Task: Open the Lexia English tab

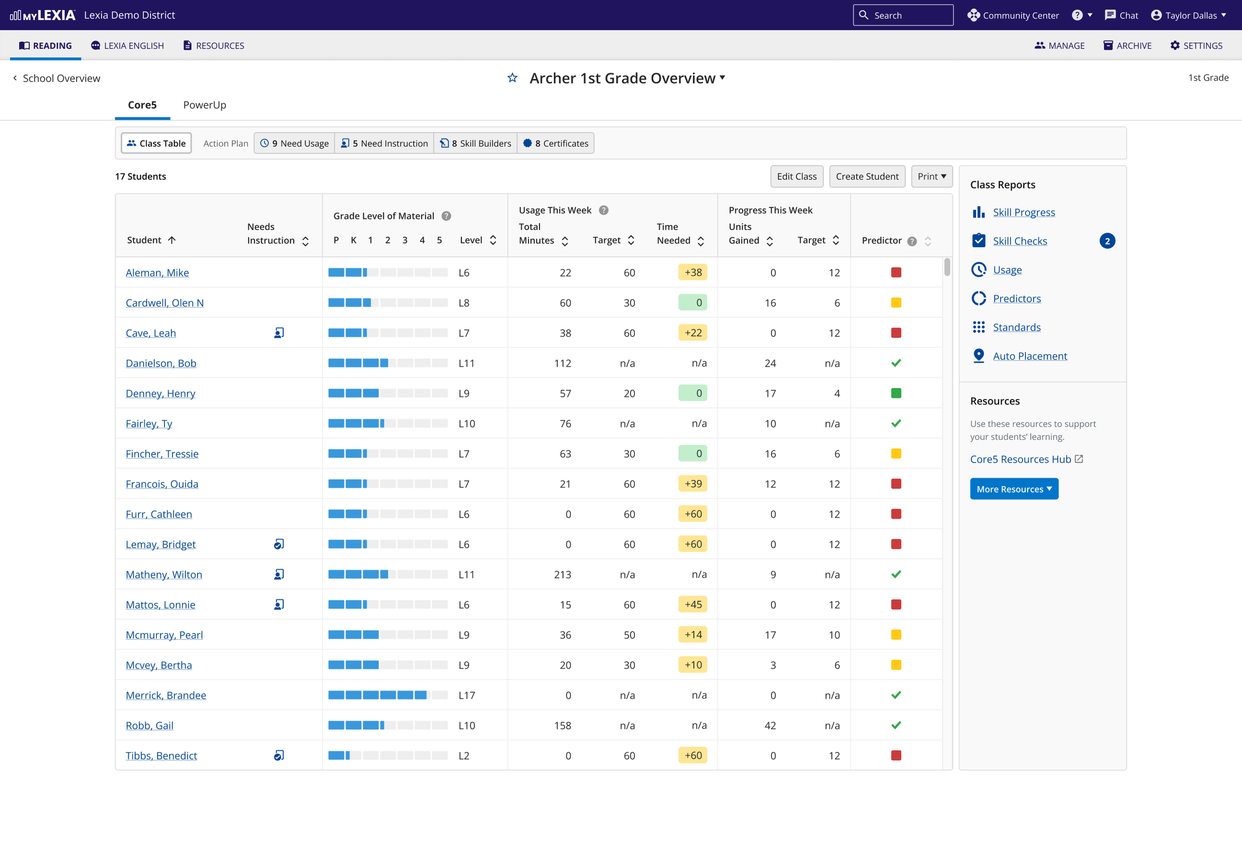Action: (127, 45)
